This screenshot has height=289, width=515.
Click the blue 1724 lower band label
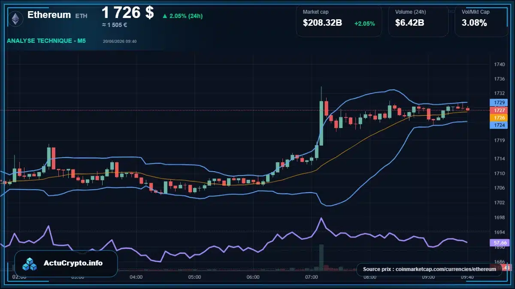click(499, 125)
